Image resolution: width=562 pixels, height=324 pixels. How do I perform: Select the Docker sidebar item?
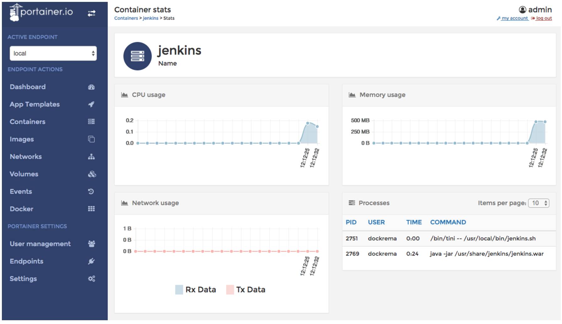21,209
